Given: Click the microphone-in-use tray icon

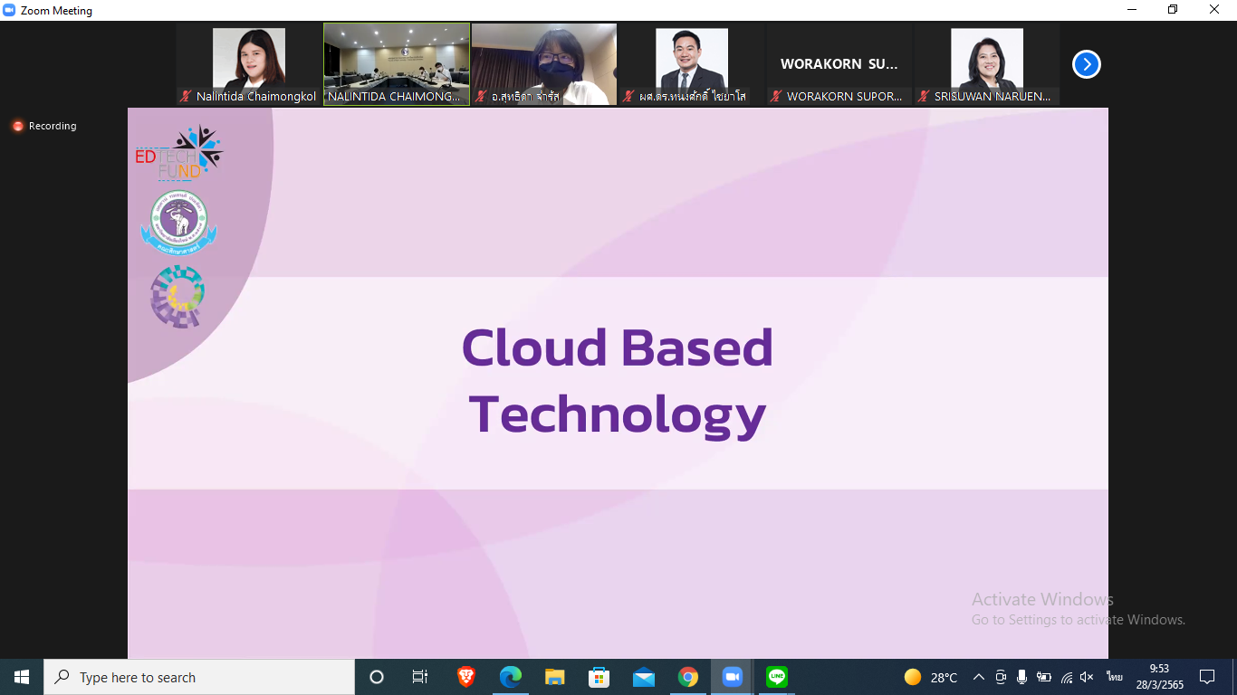Looking at the screenshot, I should [x=1021, y=677].
